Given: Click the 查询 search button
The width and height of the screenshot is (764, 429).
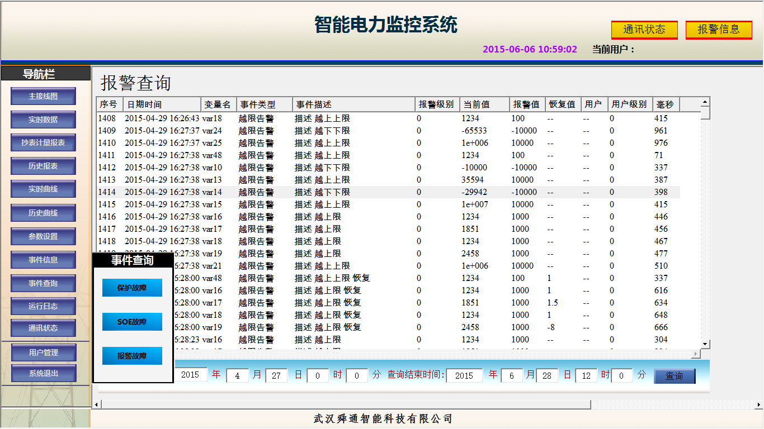Looking at the screenshot, I should (x=675, y=376).
